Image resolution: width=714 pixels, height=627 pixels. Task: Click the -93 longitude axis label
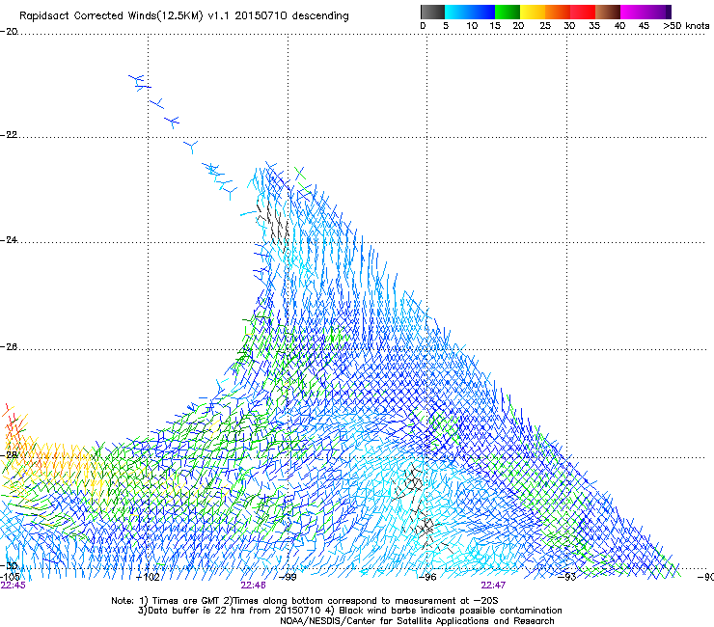coord(567,577)
